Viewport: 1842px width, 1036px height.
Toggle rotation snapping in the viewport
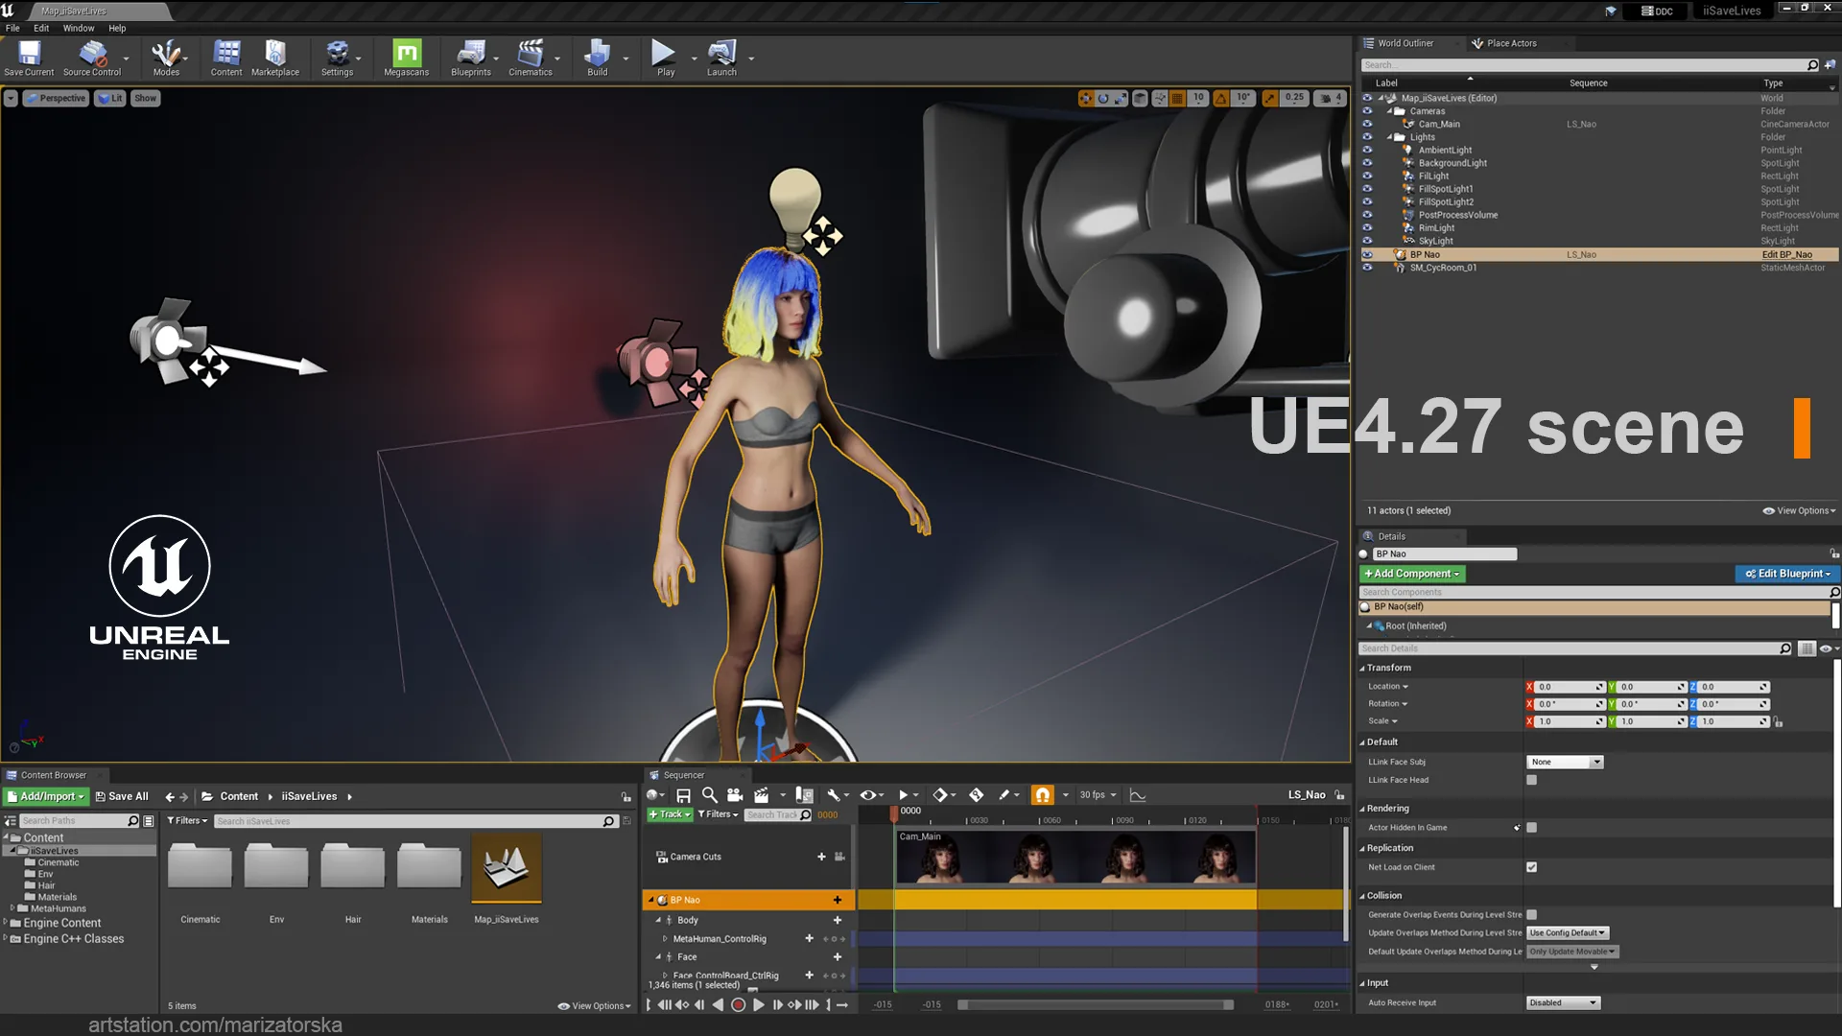click(1221, 98)
